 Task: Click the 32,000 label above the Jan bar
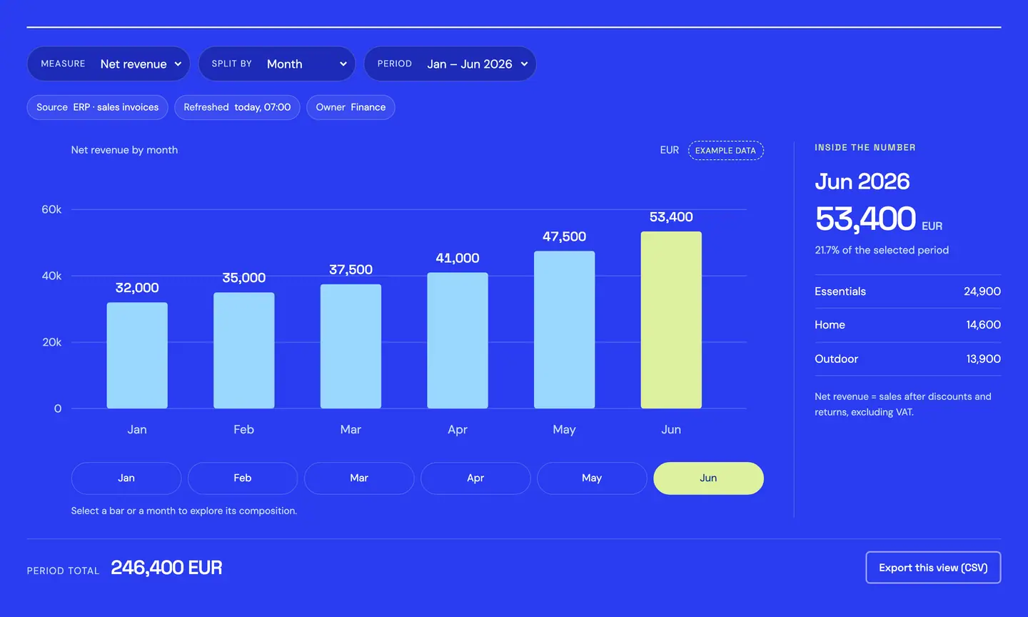tap(137, 288)
